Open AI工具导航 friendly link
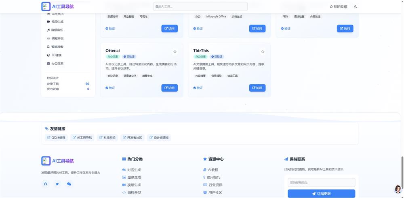This screenshot has height=198, width=404. [82, 137]
